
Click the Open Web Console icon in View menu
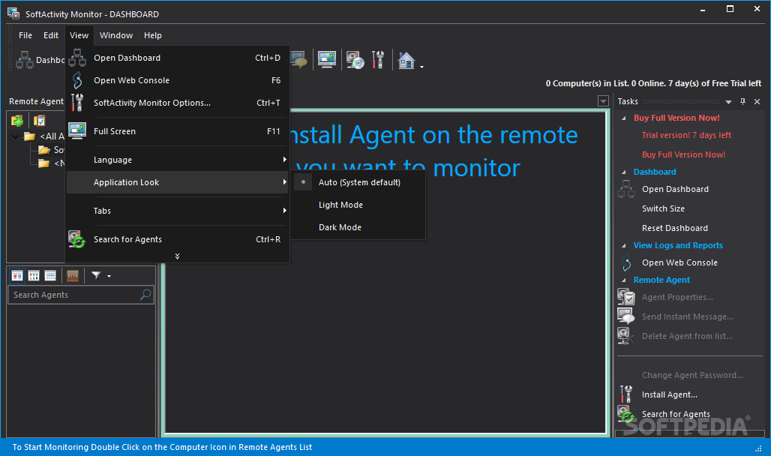click(77, 80)
